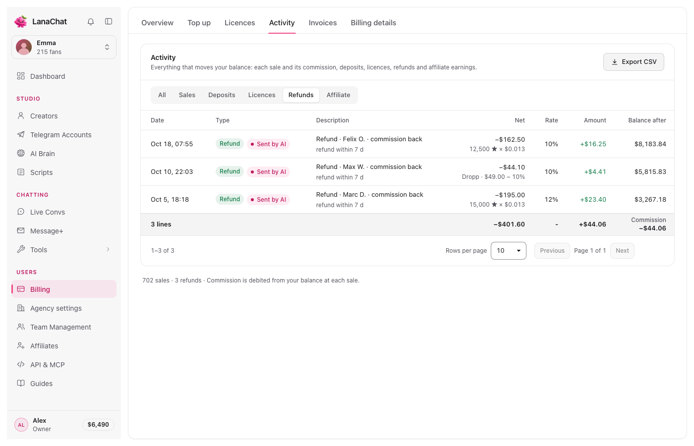
Task: Click Sent by AI tag for Max W.
Action: click(x=268, y=172)
